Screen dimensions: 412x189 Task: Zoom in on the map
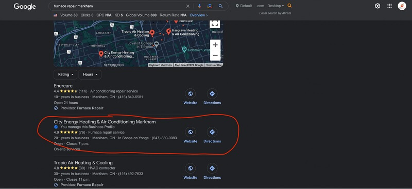point(215,45)
